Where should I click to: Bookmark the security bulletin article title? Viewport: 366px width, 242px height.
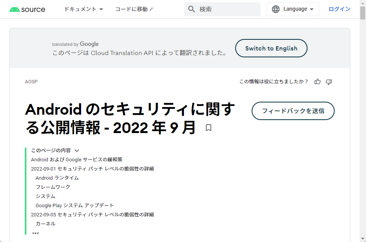click(208, 128)
